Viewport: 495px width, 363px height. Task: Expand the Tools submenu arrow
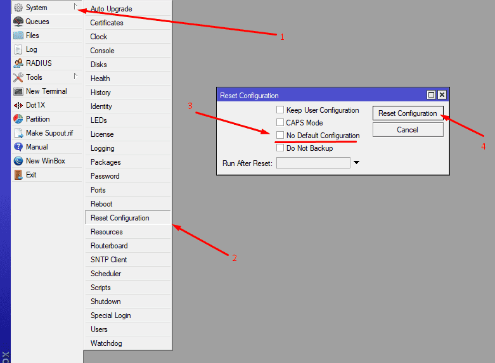pyautogui.click(x=75, y=76)
